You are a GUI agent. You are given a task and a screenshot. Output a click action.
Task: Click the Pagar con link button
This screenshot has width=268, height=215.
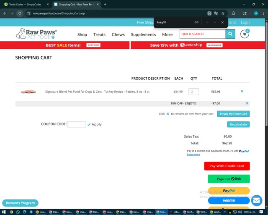point(229,179)
